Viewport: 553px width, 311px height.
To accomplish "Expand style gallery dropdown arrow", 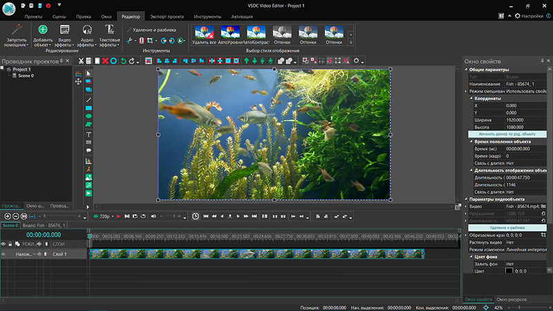I will point(350,42).
